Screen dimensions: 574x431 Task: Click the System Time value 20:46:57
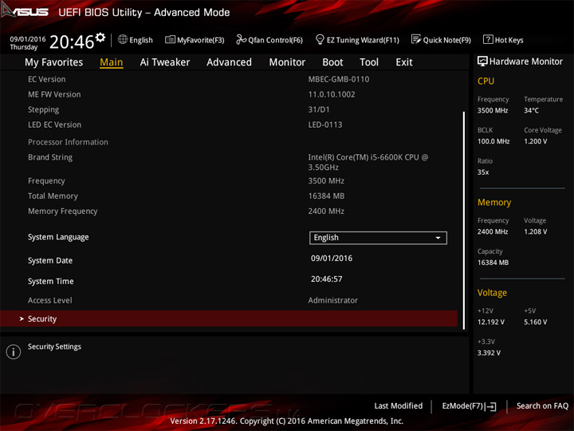click(x=327, y=279)
